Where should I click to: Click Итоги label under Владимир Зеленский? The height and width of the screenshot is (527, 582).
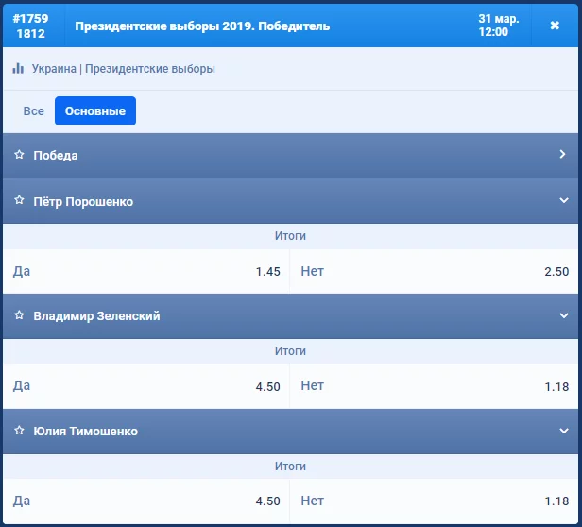pyautogui.click(x=290, y=350)
